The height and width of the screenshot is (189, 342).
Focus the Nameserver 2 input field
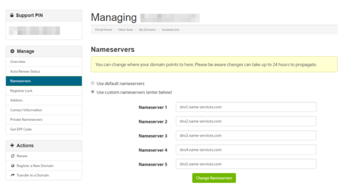click(246, 121)
